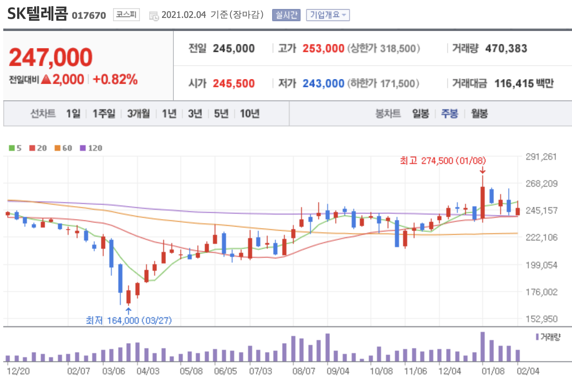Select the 3년 line chart tab

point(195,113)
